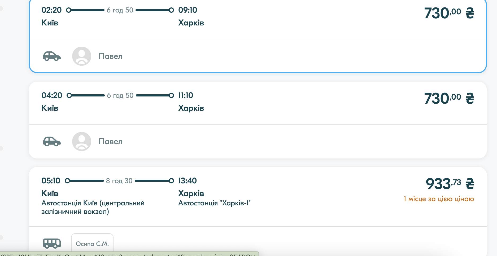Click the Автостанція Київ central railway station text
The height and width of the screenshot is (256, 497).
coord(93,207)
